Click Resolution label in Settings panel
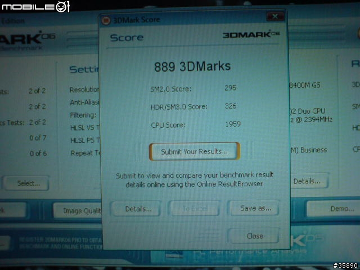Viewport: 360px width, 270px height. tap(84, 89)
